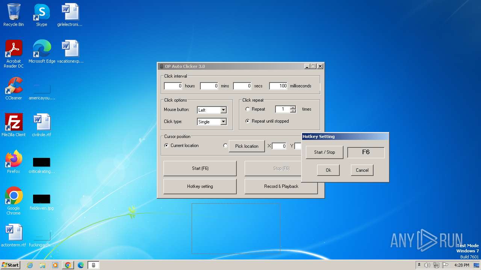This screenshot has height=270, width=481.
Task: Click the Start (F6) button
Action: pyautogui.click(x=200, y=168)
